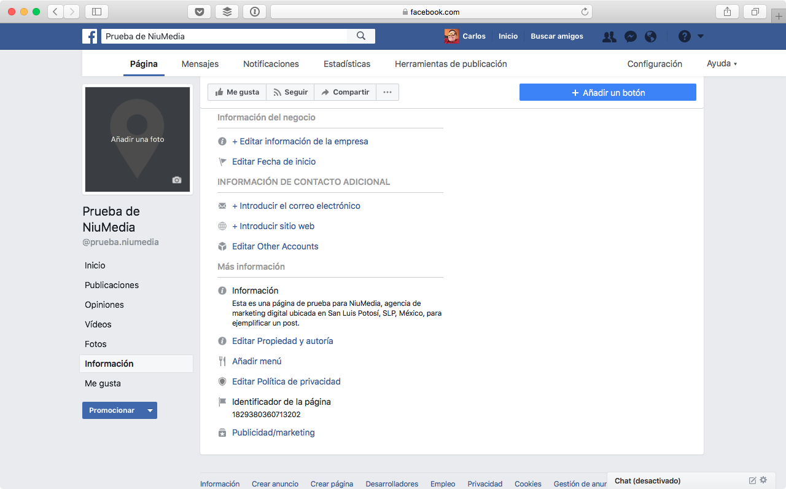Click Introducir el correo electrónico

point(296,206)
